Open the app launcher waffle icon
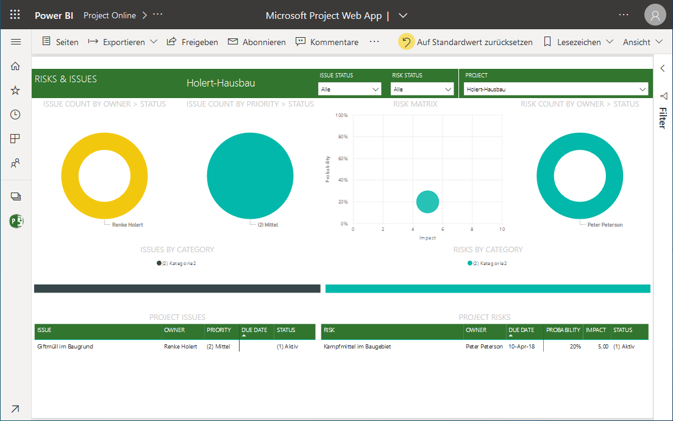This screenshot has height=421, width=673. point(15,15)
